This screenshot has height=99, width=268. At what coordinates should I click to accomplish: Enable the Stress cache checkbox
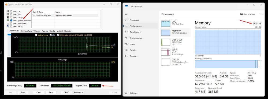coord(11,17)
